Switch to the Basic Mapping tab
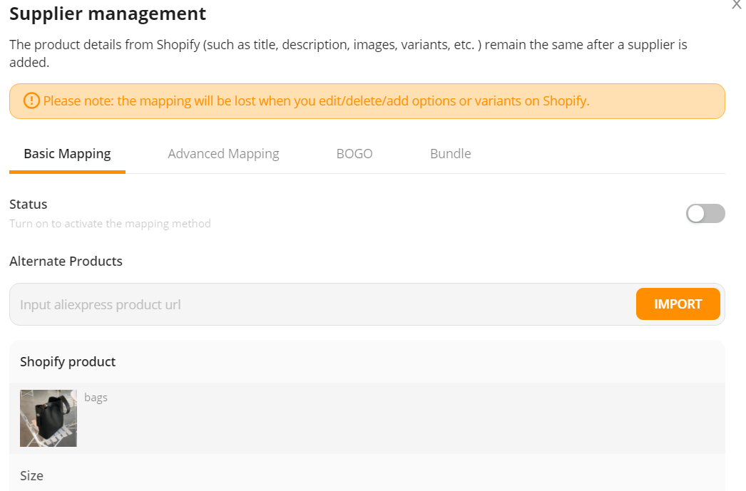 click(67, 153)
